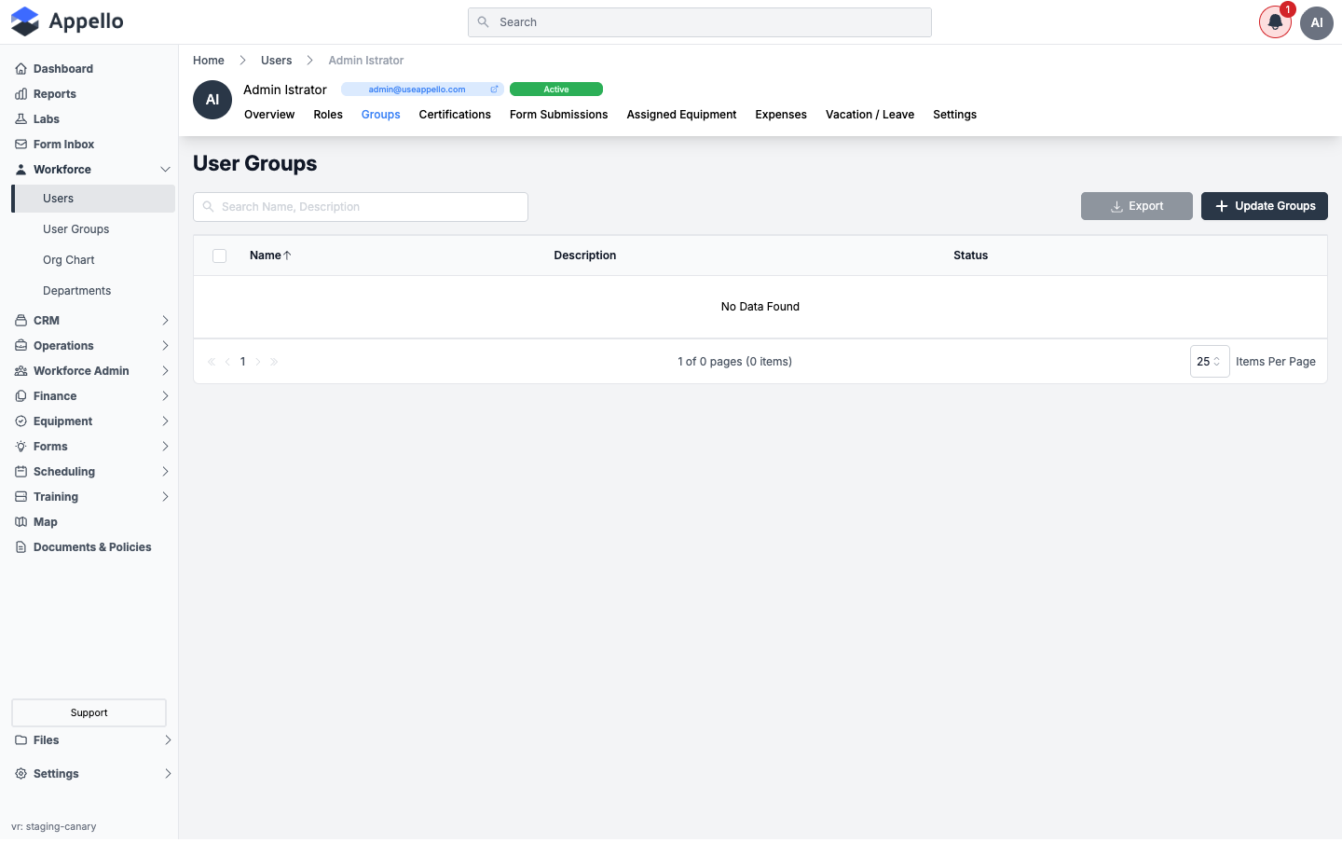
Task: Go to the last page arrow
Action: (x=274, y=362)
